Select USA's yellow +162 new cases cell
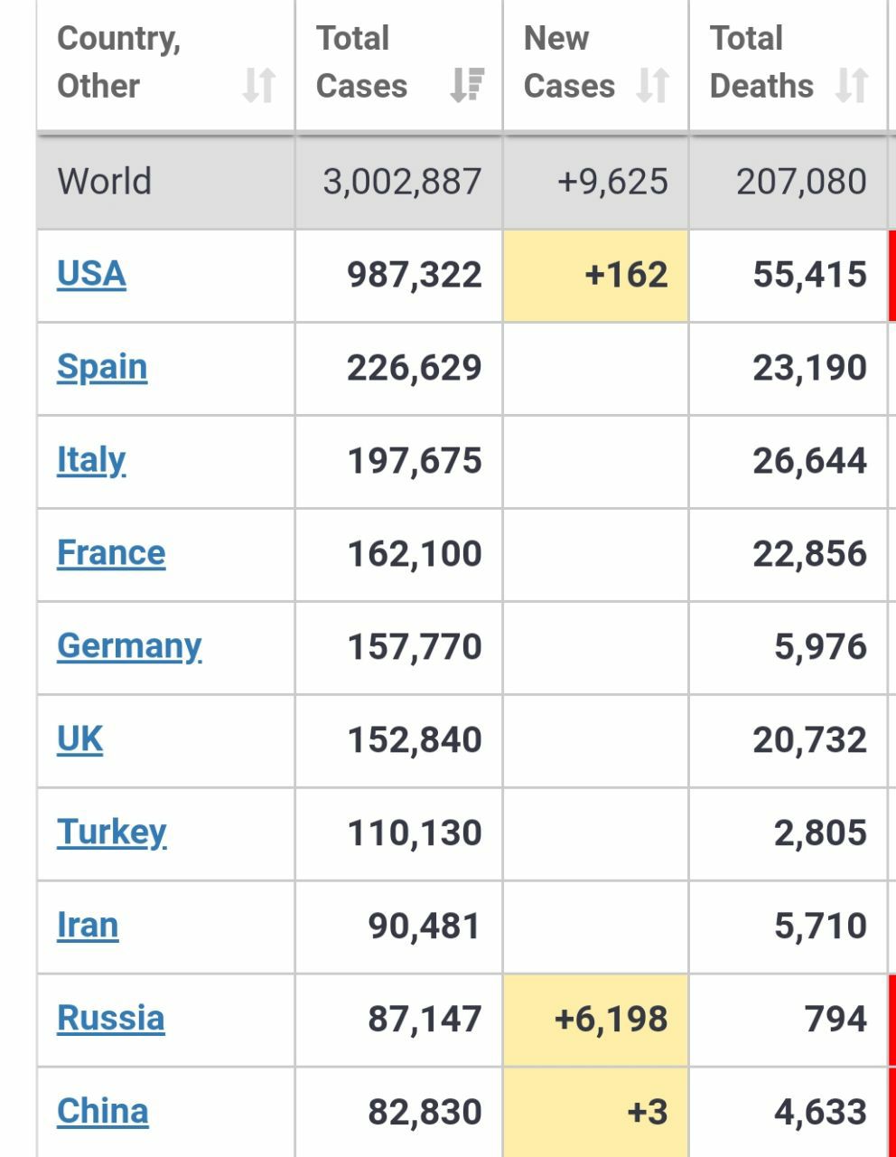Image resolution: width=896 pixels, height=1157 pixels. click(x=596, y=275)
